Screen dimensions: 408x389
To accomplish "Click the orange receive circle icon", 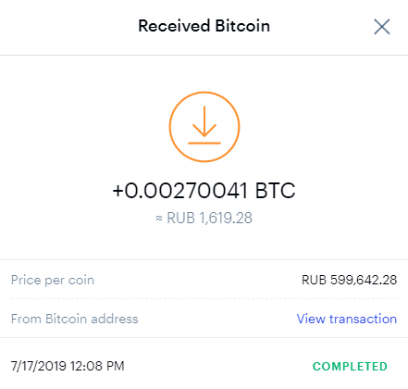I will [204, 127].
